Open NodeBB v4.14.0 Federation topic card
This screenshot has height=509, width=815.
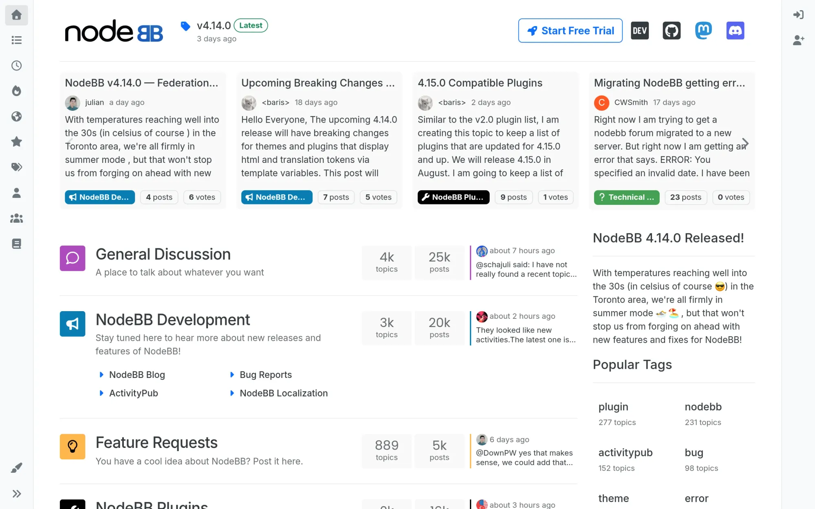click(141, 83)
